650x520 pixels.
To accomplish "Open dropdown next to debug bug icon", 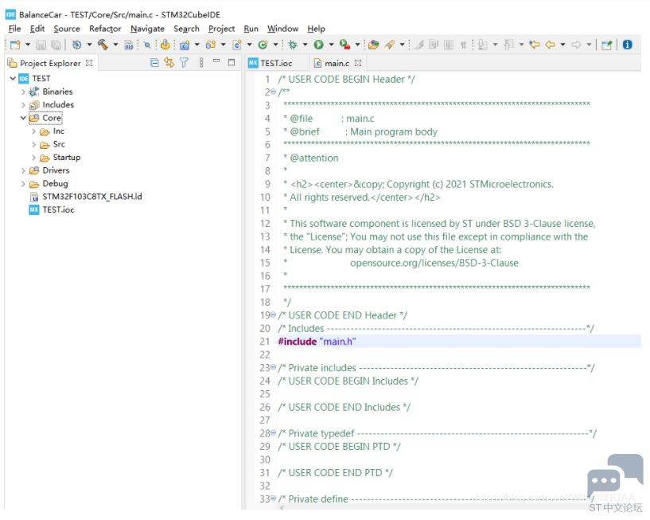I will 305,45.
